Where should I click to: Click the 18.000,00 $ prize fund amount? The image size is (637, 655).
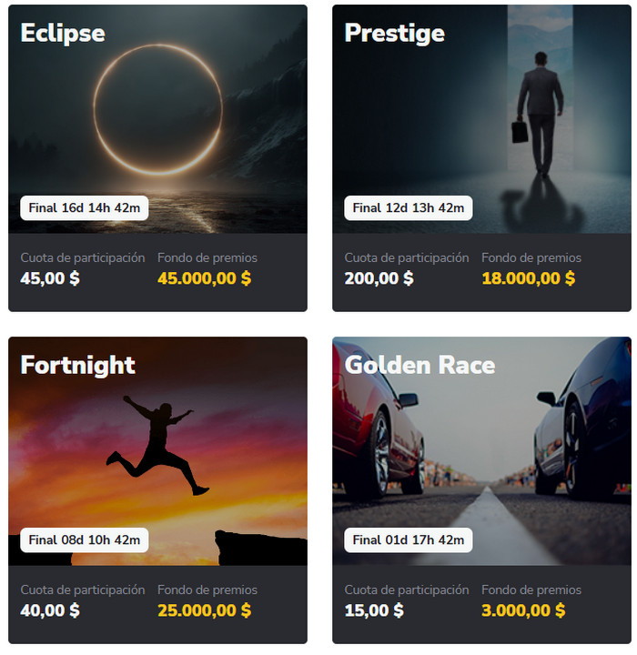[528, 278]
